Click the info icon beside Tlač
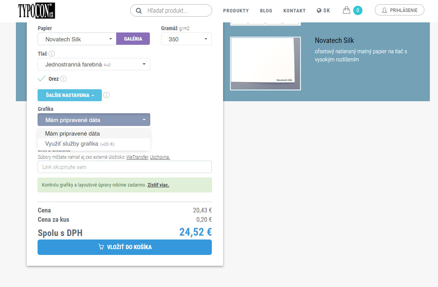 point(52,54)
